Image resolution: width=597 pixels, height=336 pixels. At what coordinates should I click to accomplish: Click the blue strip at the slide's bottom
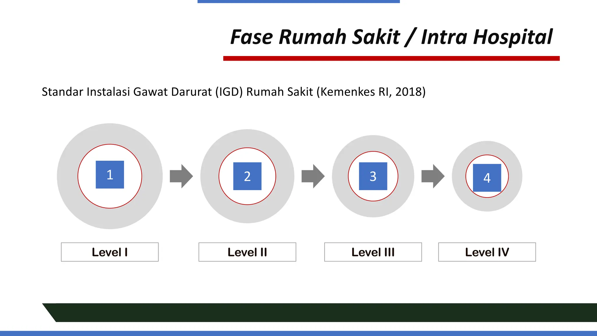pyautogui.click(x=298, y=333)
